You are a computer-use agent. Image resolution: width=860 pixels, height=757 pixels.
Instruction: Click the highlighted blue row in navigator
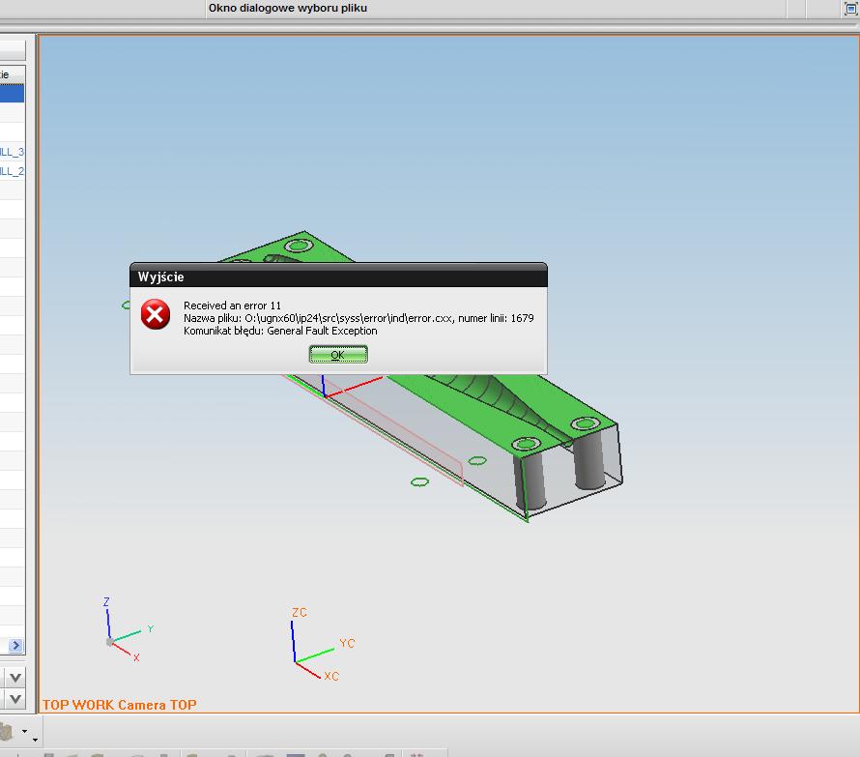click(x=12, y=94)
